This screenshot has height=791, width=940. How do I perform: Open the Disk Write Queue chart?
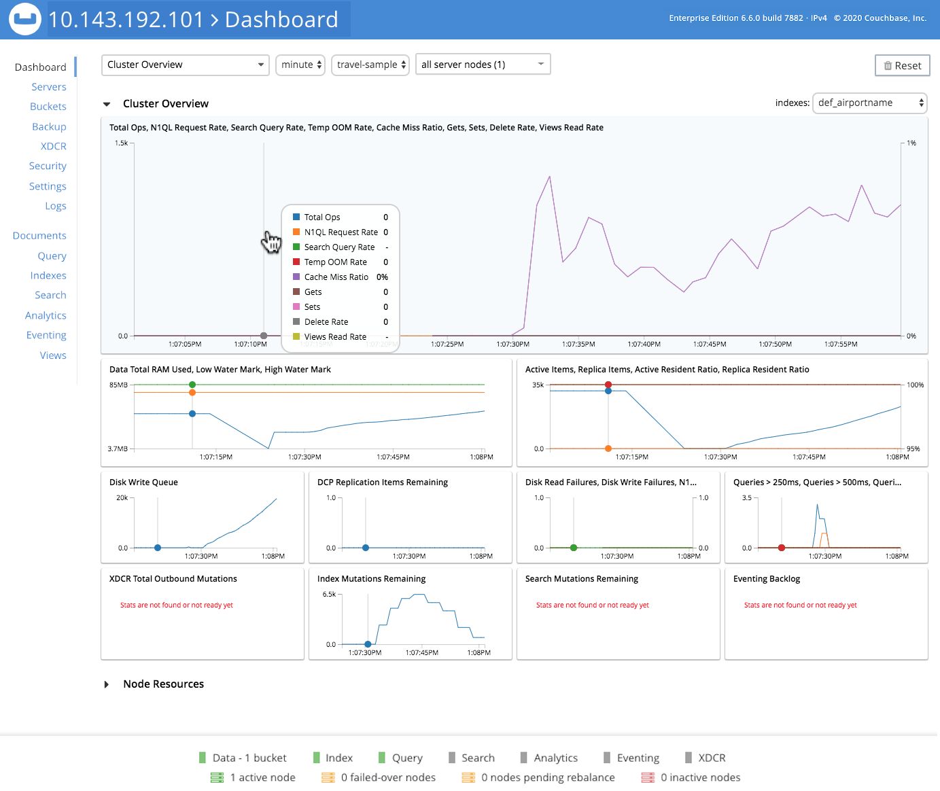pyautogui.click(x=203, y=517)
